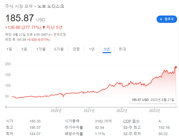Click the 2023년 x-axis label
179x138 pixels.
tap(154, 111)
